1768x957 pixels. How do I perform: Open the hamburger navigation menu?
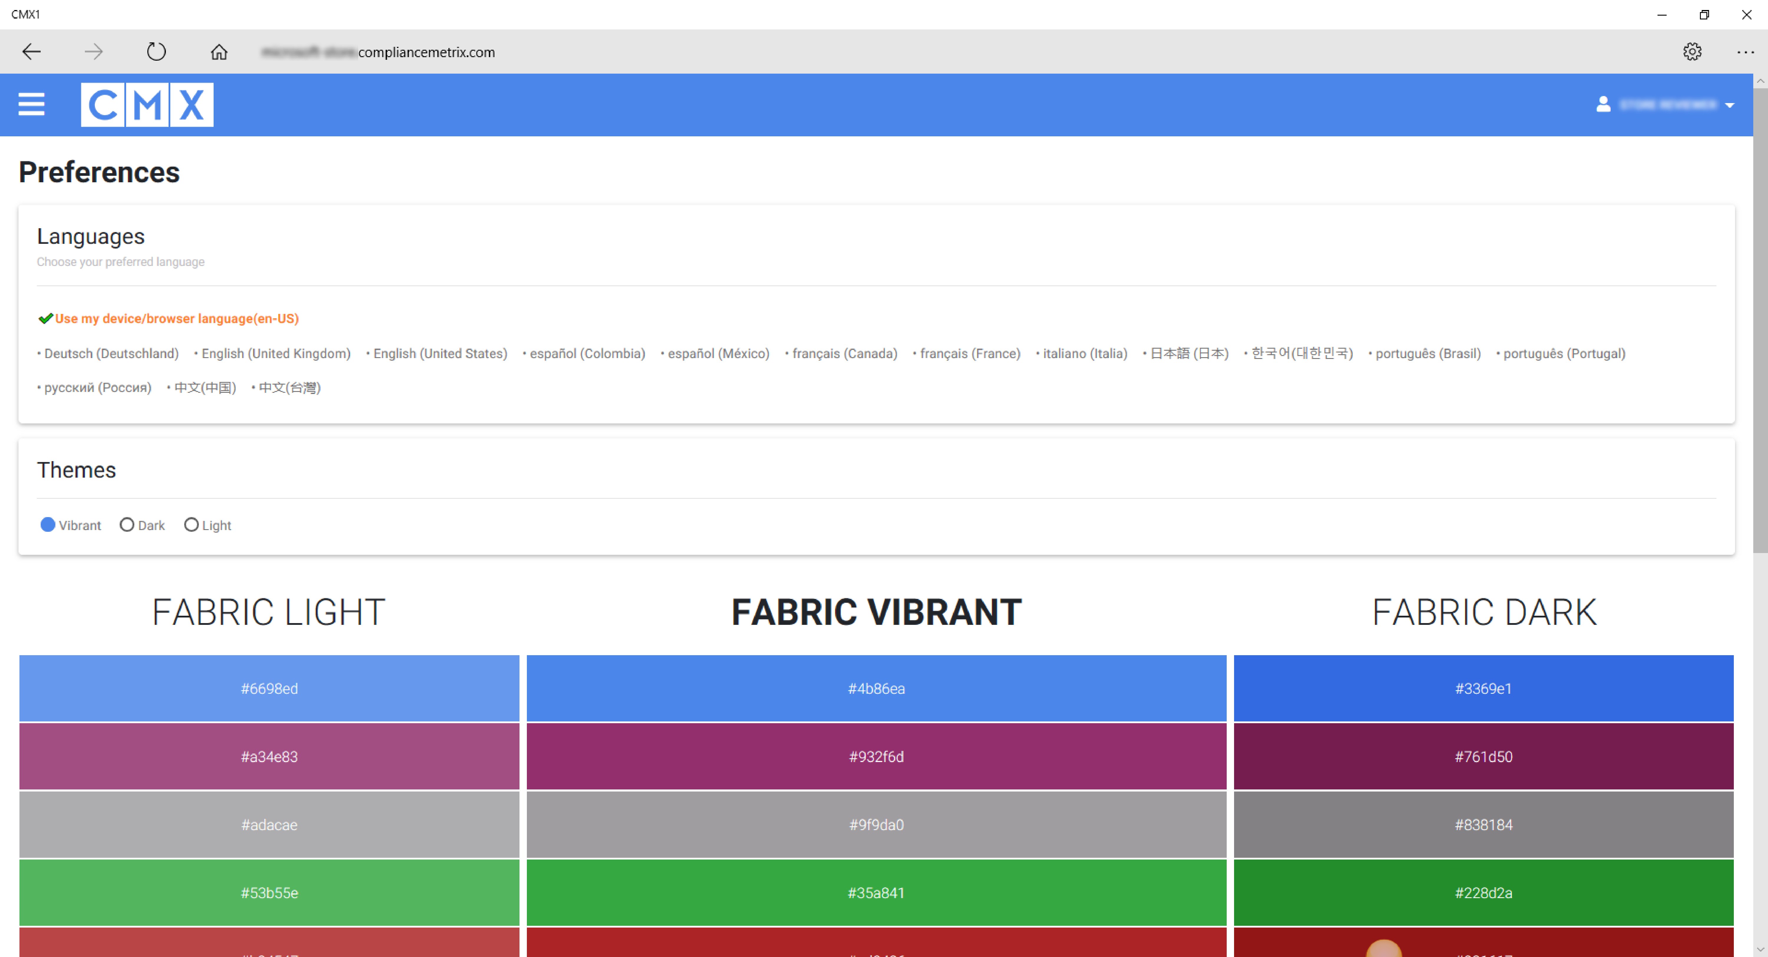point(31,104)
